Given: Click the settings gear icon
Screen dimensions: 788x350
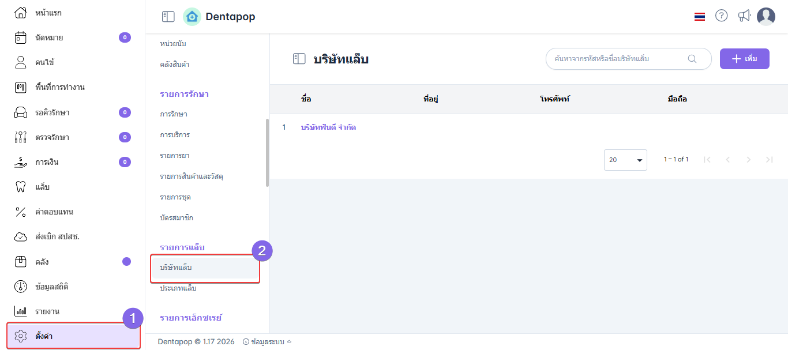Looking at the screenshot, I should point(21,336).
